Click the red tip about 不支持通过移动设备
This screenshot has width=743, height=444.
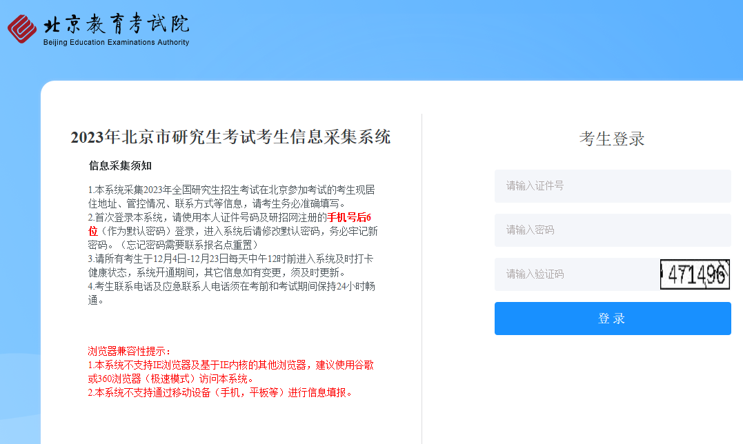coord(221,393)
